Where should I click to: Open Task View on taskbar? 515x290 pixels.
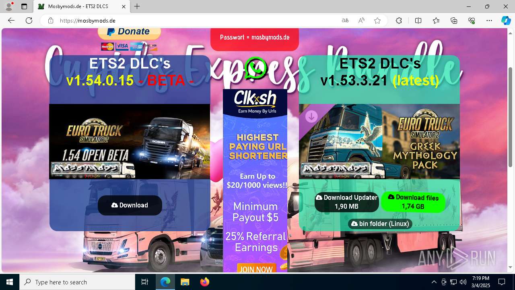coord(145,282)
